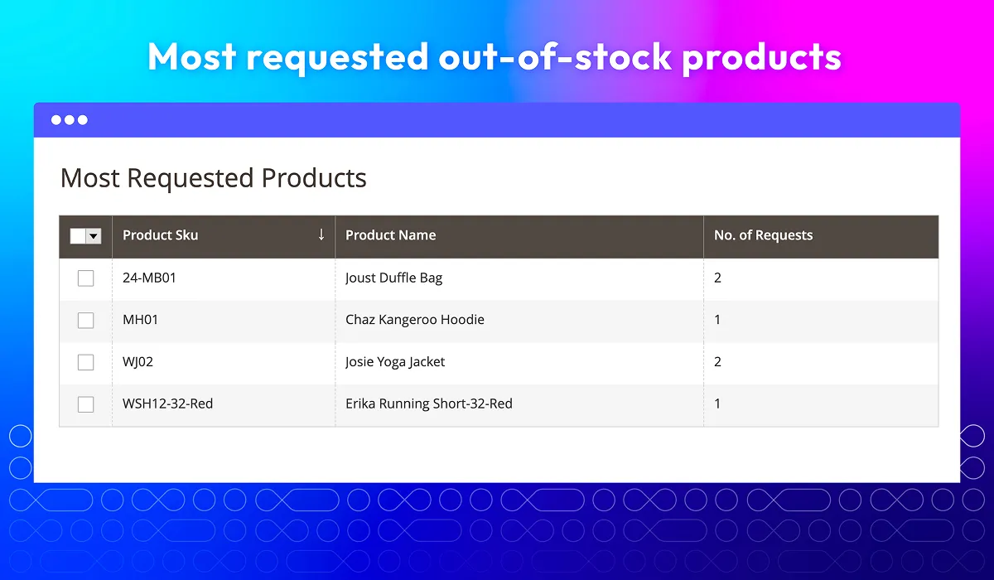Click the sort arrow in Product Sku header
994x580 pixels.
click(x=321, y=234)
